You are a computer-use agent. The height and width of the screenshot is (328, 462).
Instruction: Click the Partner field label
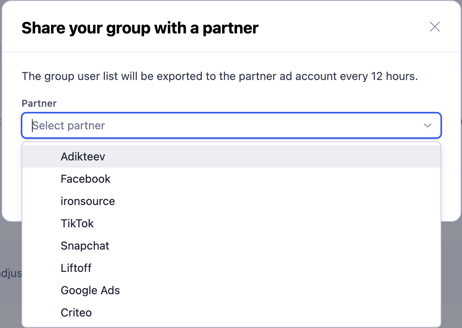(39, 103)
